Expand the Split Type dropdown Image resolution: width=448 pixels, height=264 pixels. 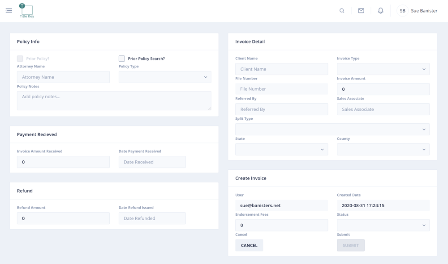point(332,130)
